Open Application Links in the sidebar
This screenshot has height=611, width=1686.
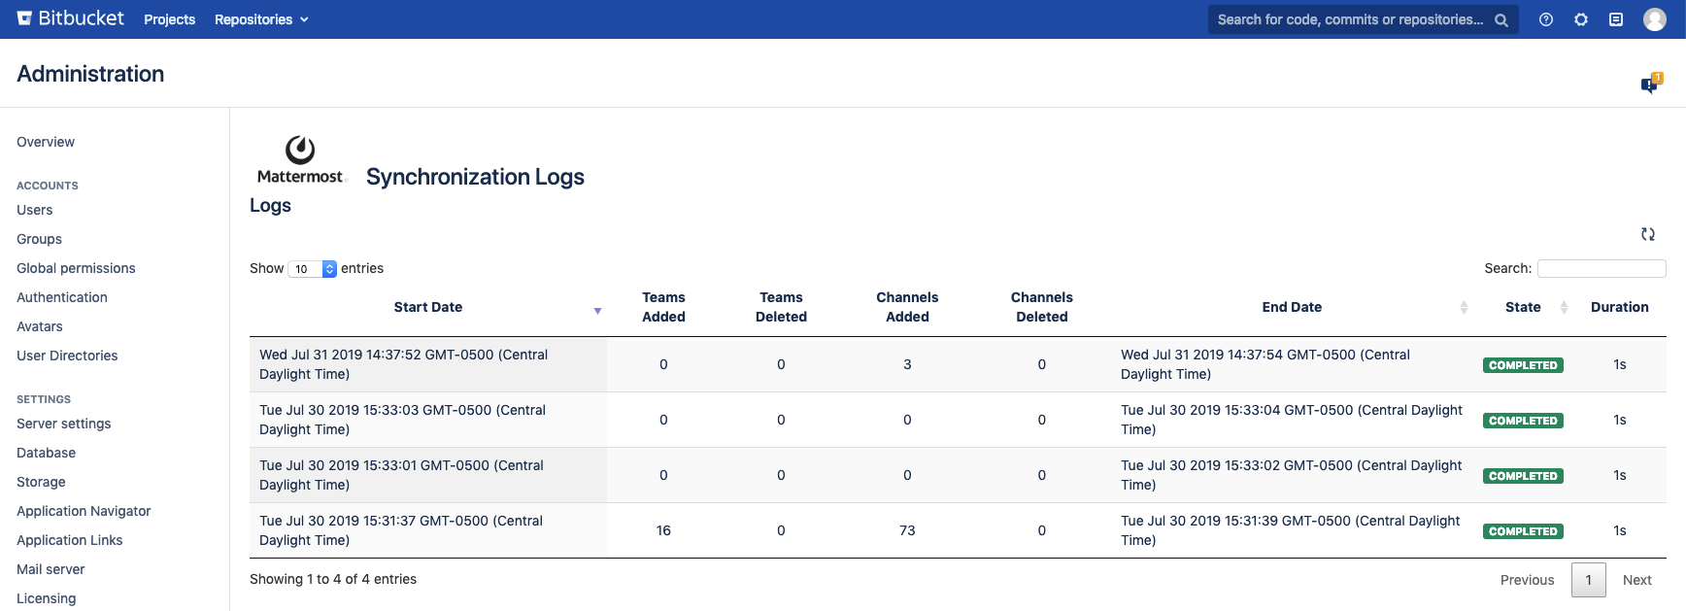(x=70, y=540)
